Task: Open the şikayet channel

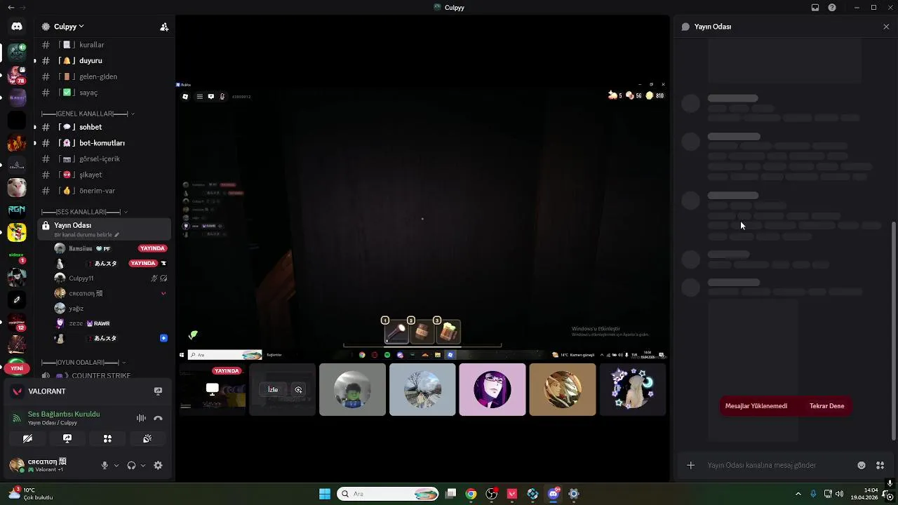Action: [103, 175]
